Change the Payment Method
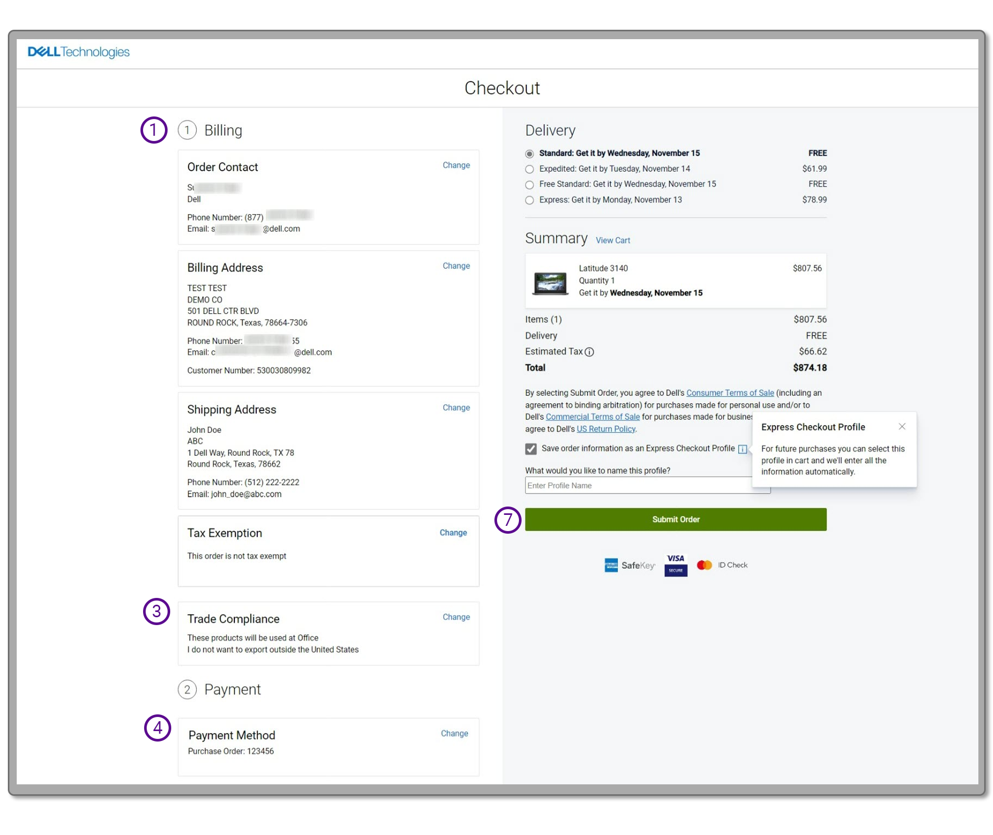993x835 pixels. (x=454, y=733)
